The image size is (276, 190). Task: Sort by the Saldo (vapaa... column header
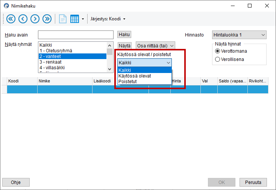coord(232,81)
